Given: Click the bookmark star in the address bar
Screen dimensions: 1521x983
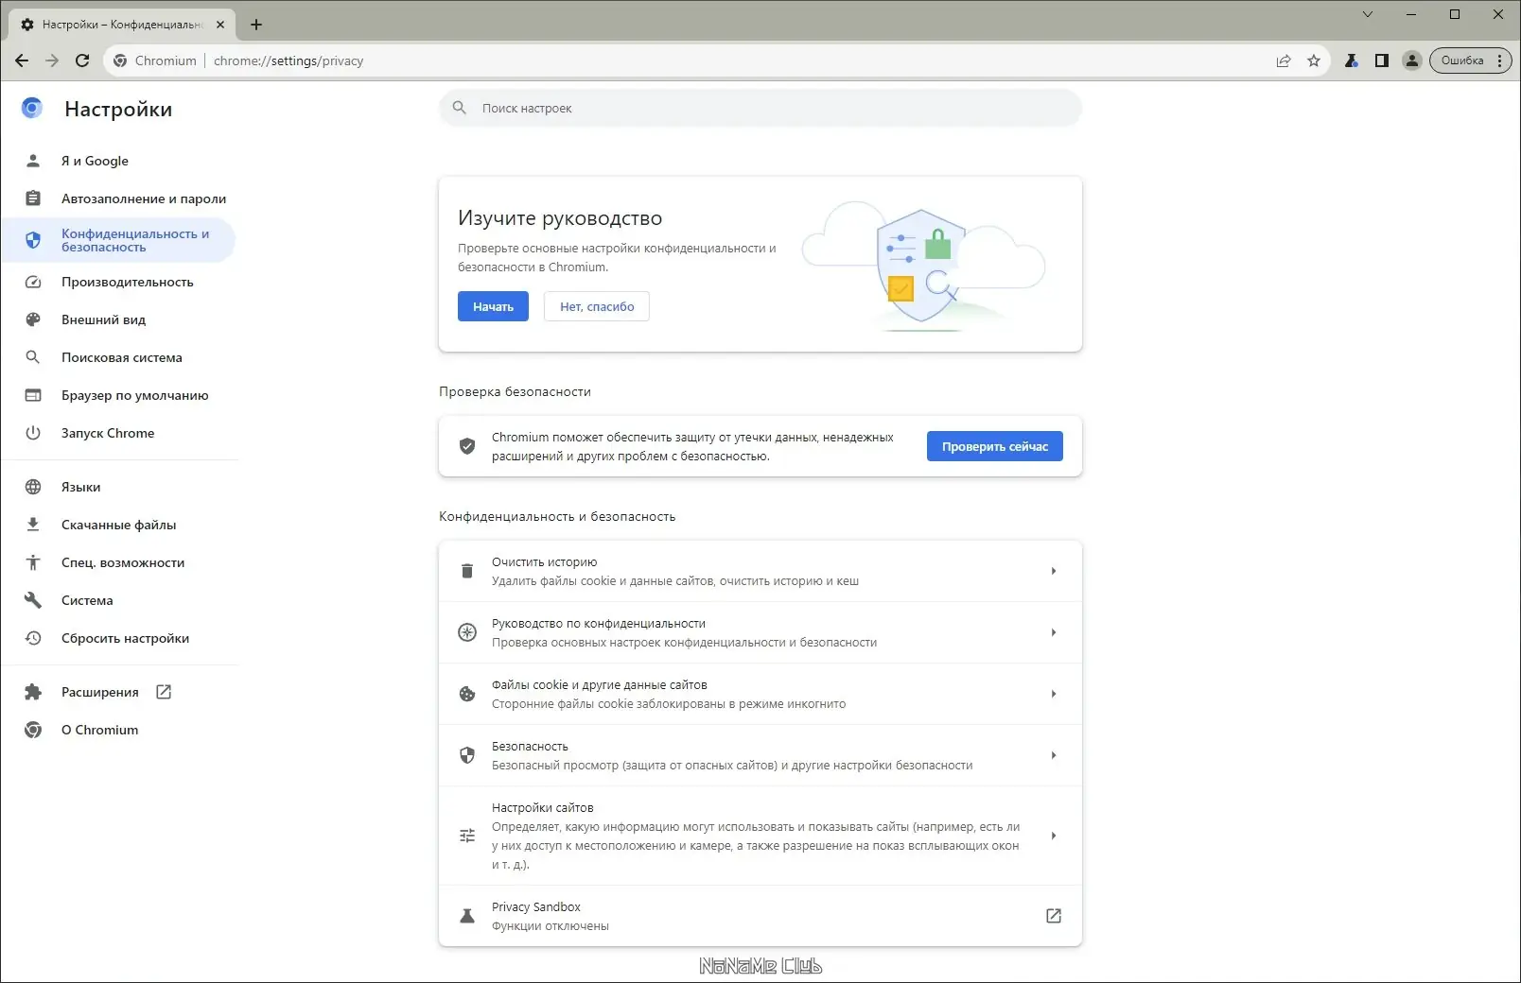Looking at the screenshot, I should pyautogui.click(x=1314, y=60).
